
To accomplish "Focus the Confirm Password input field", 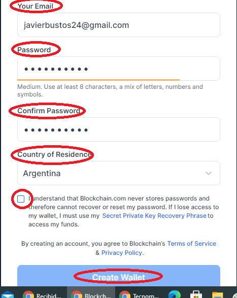I will coord(119,129).
